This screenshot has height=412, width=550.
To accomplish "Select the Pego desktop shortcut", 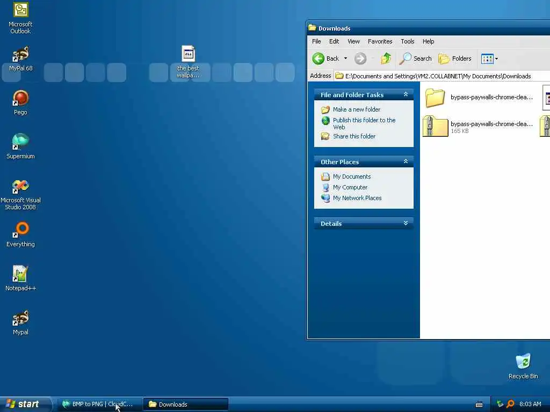I will point(20,102).
